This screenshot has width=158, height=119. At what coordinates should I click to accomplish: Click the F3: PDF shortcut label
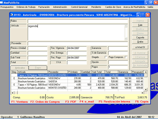click(x=71, y=102)
